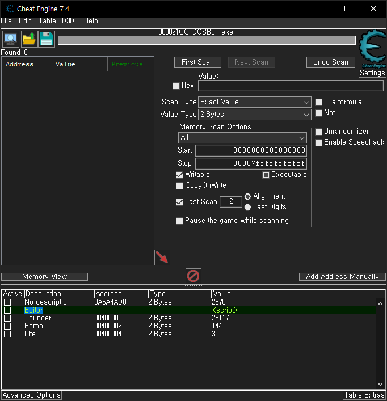Click address 0A5A4AD0
Viewport: 387px width, 401px height.
[110, 302]
